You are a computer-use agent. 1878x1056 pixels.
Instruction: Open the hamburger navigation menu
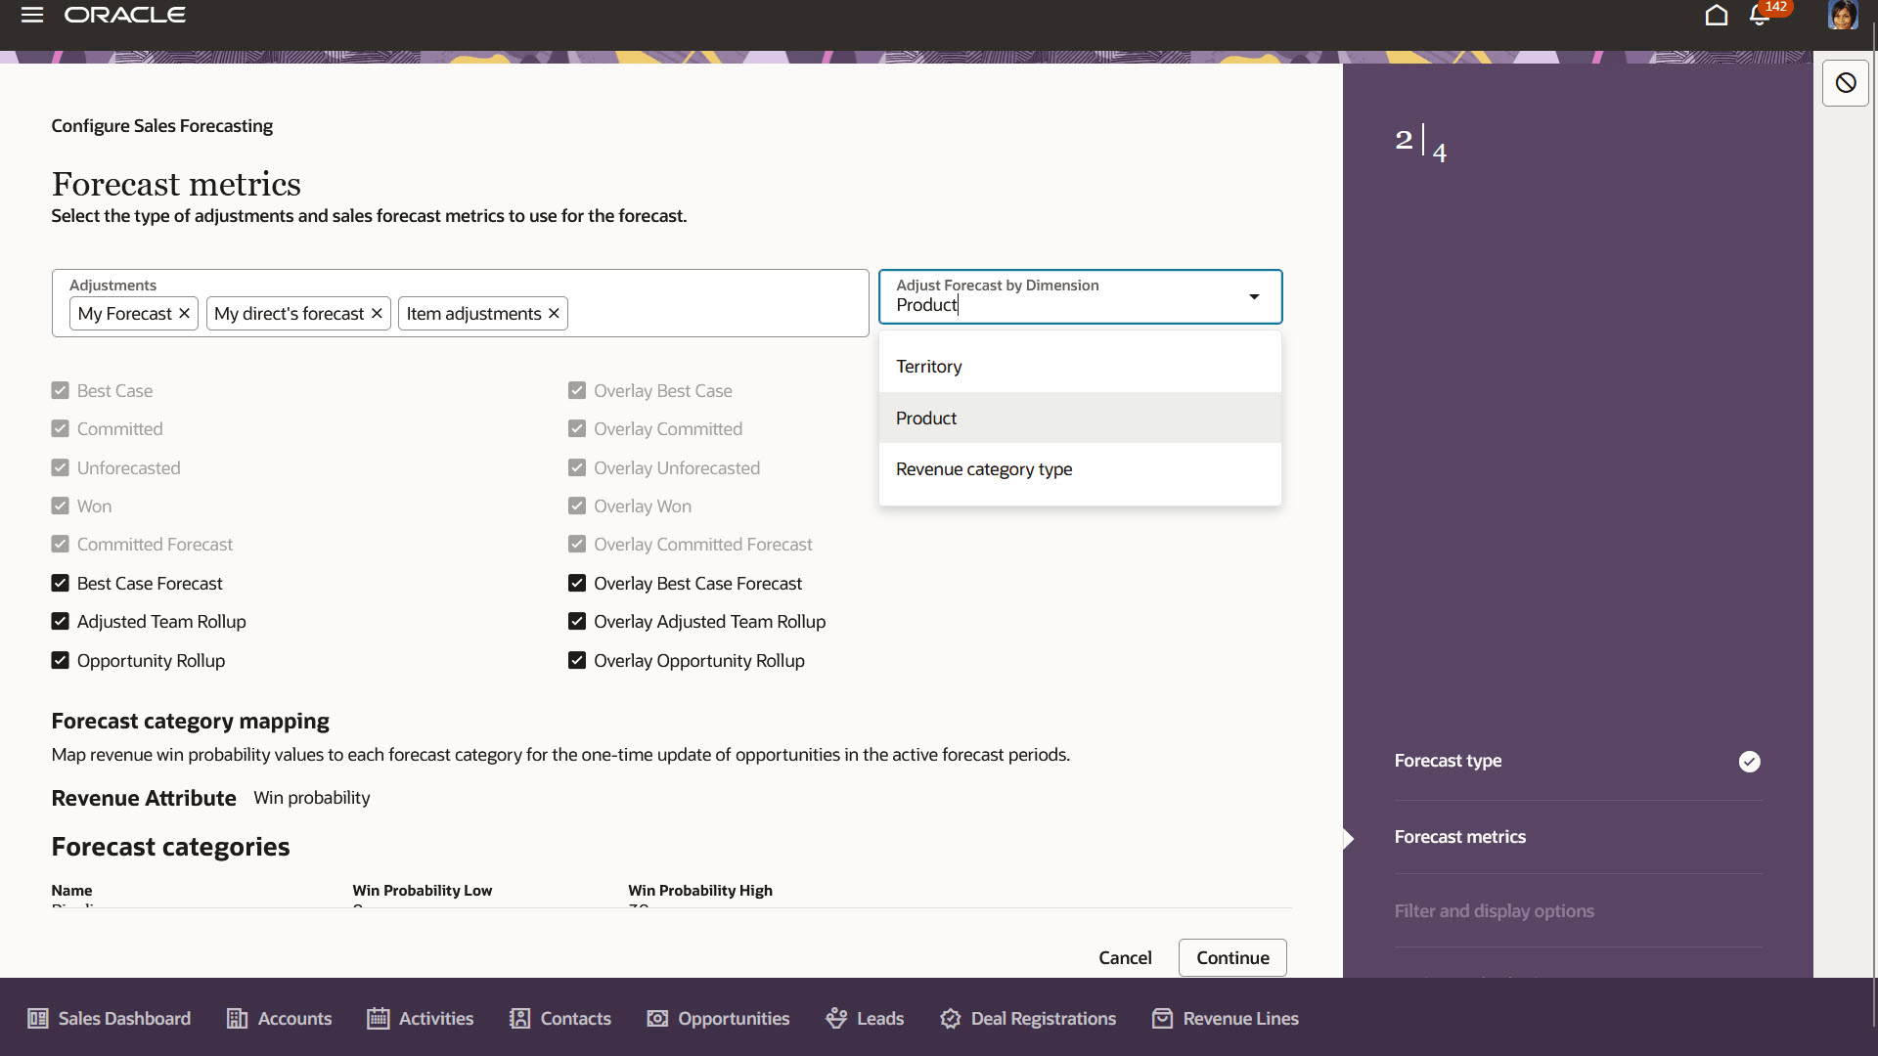pyautogui.click(x=31, y=15)
